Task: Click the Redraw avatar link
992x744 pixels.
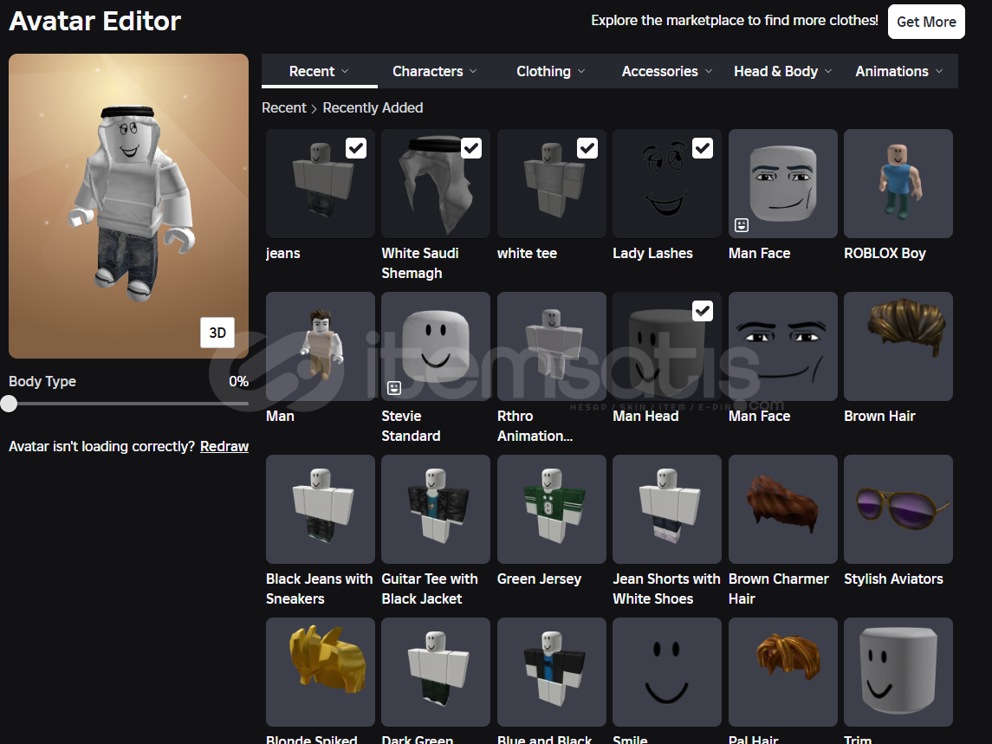Action: 224,447
